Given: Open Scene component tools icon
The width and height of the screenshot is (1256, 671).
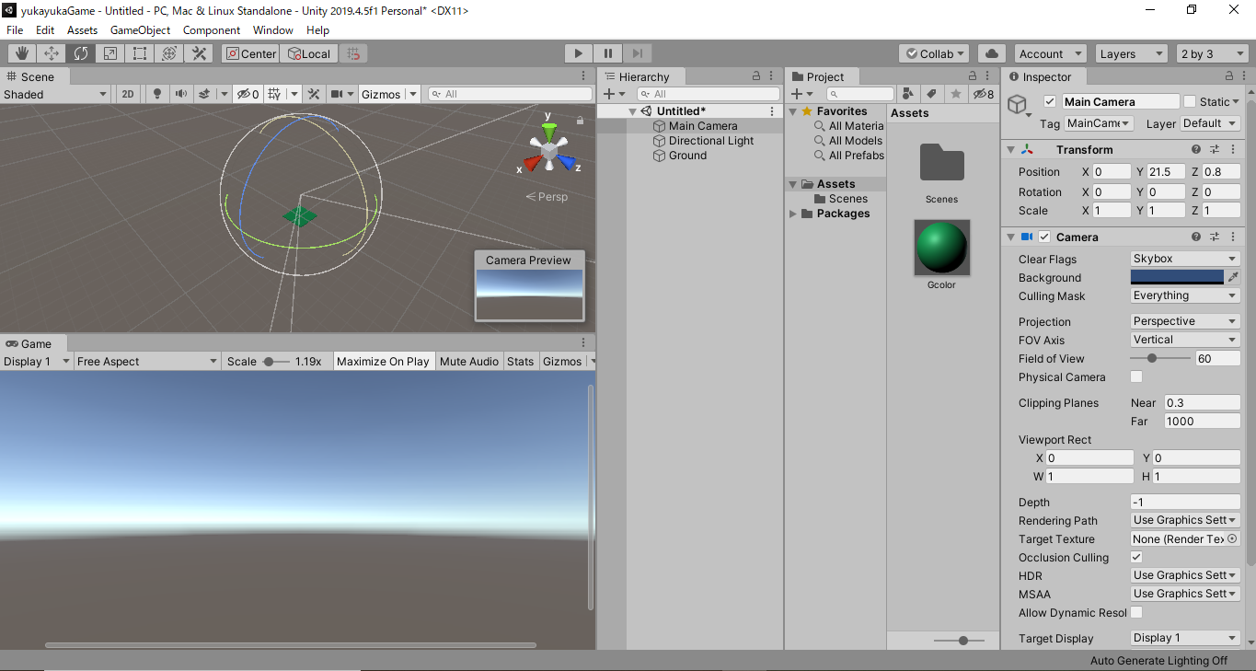Looking at the screenshot, I should 314,94.
